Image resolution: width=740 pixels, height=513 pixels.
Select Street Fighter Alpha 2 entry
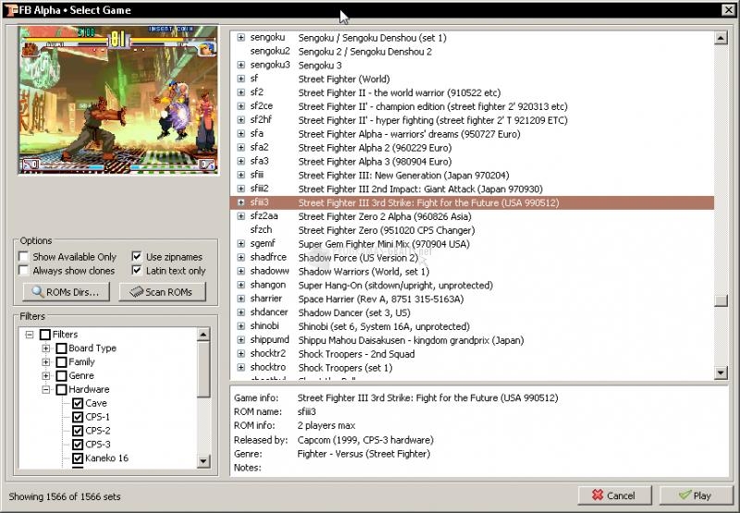click(x=375, y=148)
